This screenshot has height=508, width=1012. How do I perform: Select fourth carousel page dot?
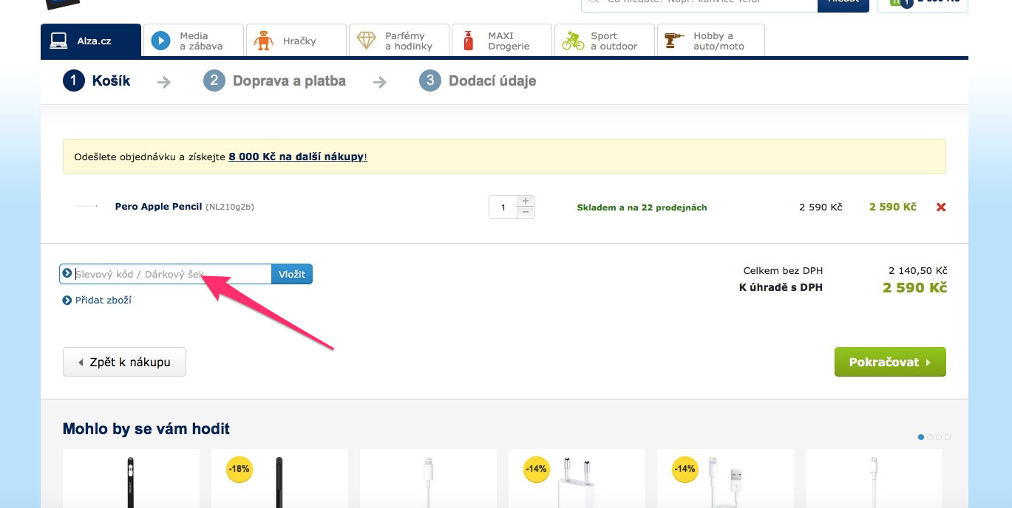coord(948,437)
